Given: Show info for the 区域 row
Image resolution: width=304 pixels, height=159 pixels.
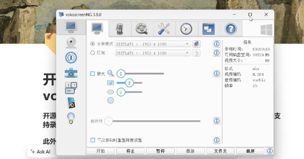Looking at the screenshot, I should [x=217, y=53].
